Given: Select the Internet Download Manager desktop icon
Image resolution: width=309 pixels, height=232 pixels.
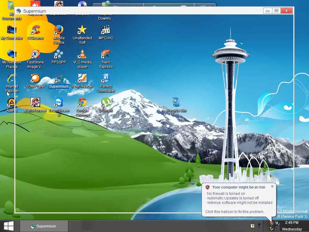Looking at the screenshot, I should 106,11.
